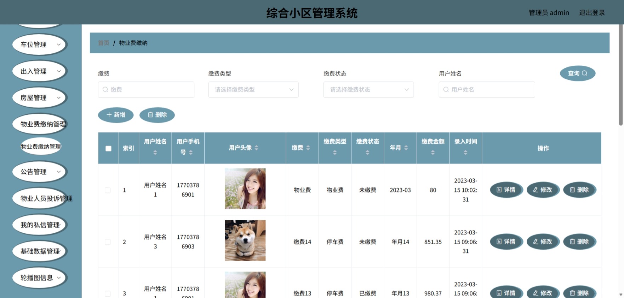Screen dimensions: 624x298
Task: Click the 新增 add button
Action: (x=116, y=115)
